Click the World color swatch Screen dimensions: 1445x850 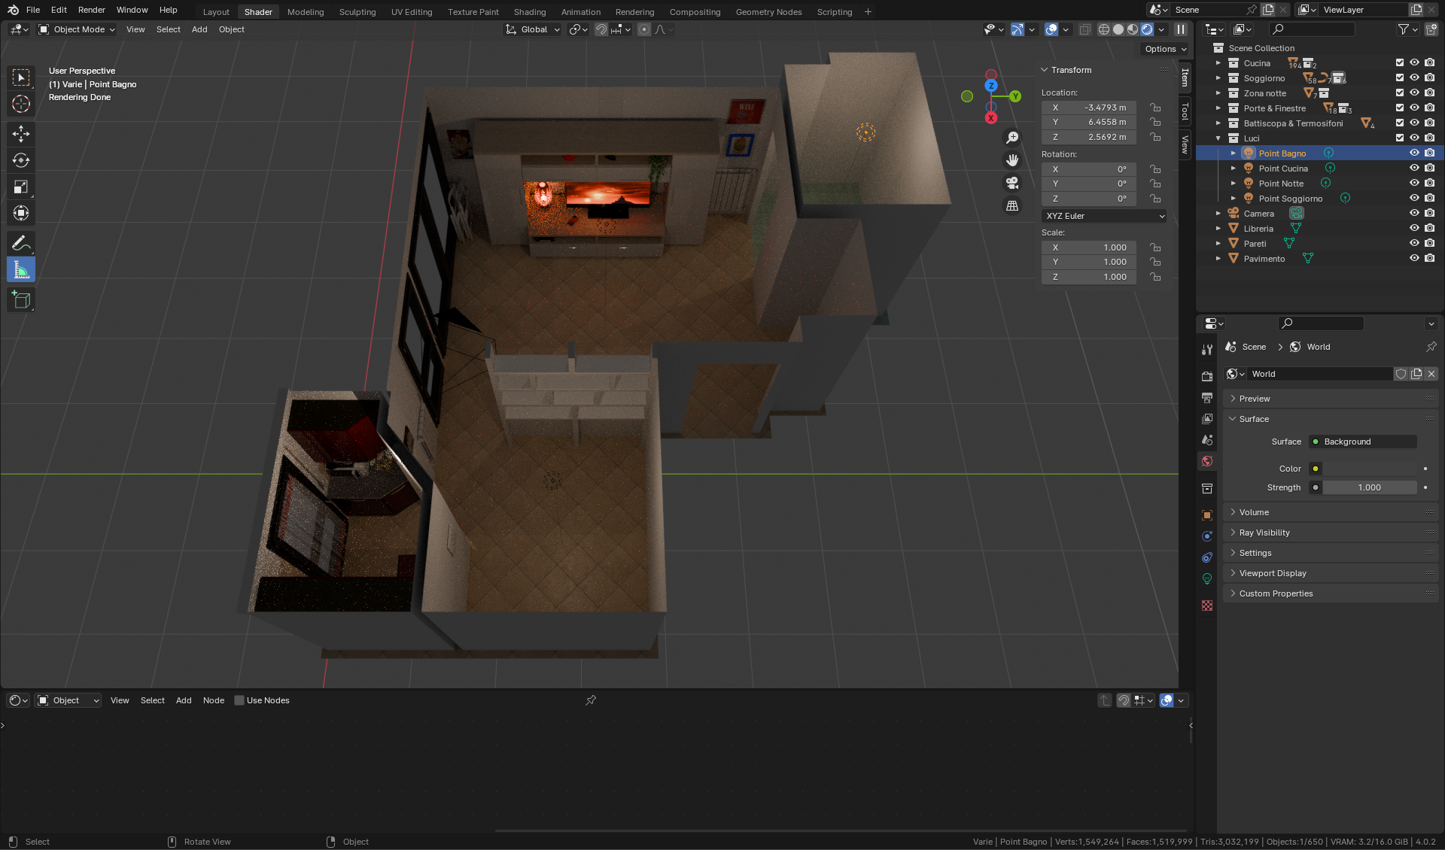[1370, 469]
